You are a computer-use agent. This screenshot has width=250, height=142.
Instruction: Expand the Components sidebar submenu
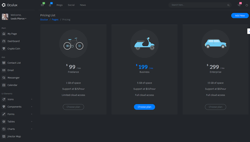click(31, 107)
